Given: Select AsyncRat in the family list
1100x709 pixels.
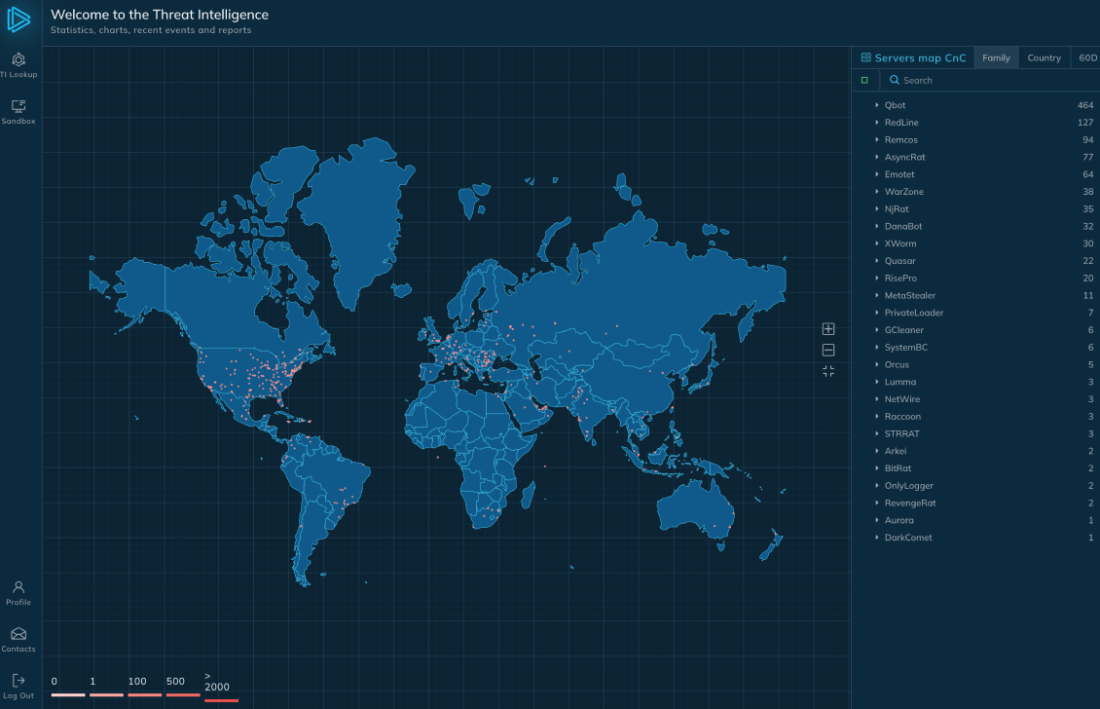Looking at the screenshot, I should [904, 157].
